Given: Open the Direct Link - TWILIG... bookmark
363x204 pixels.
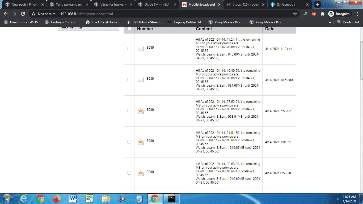Looking at the screenshot, I should pos(22,22).
